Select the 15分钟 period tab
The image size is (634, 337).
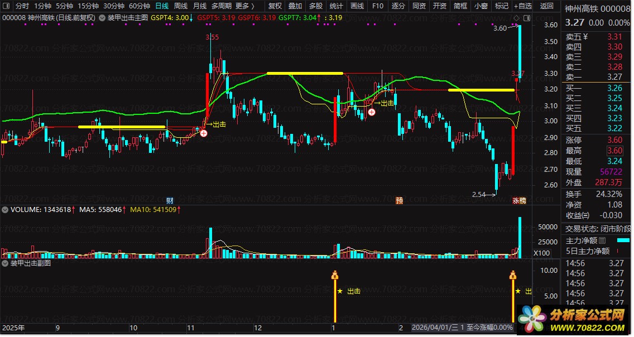tap(88, 6)
